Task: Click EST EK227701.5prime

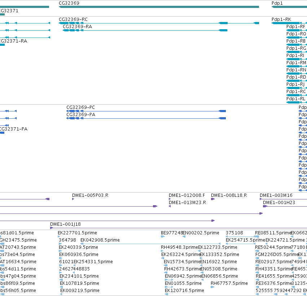Action: (77, 233)
